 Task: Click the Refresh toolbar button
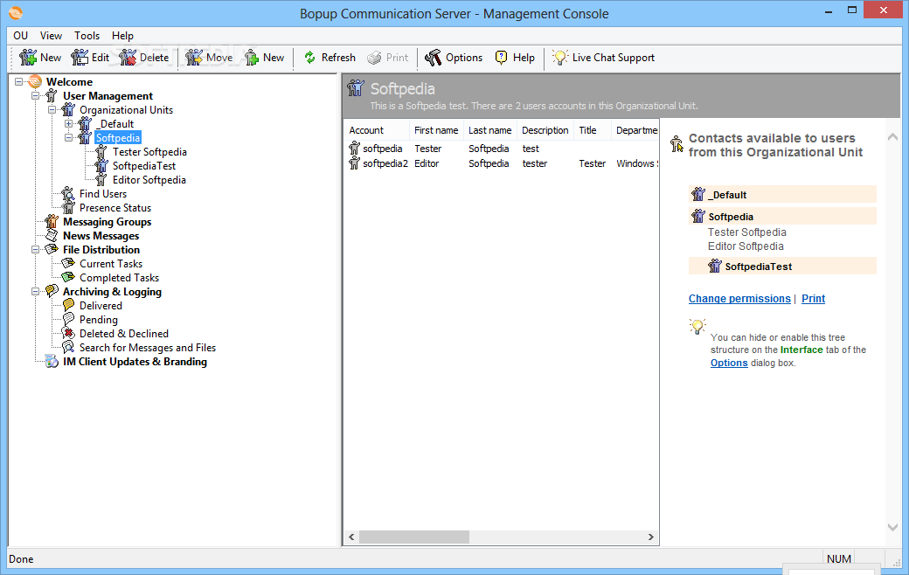pyautogui.click(x=330, y=58)
